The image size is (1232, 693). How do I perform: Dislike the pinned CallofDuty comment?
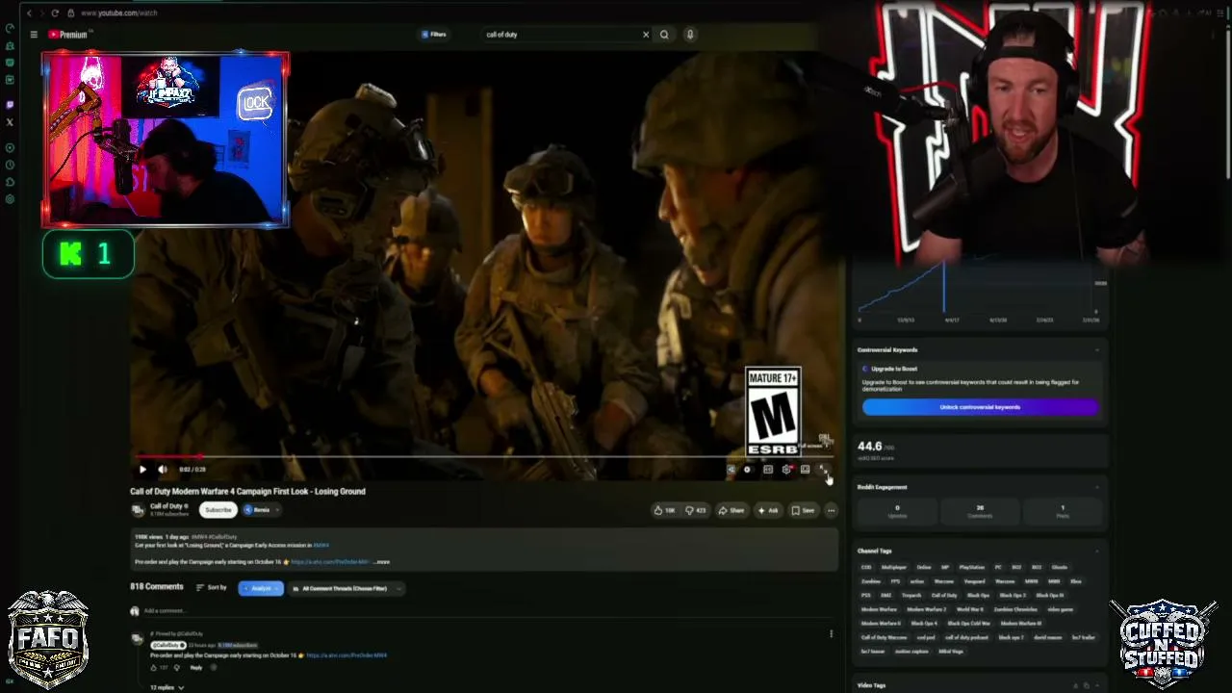pos(175,667)
